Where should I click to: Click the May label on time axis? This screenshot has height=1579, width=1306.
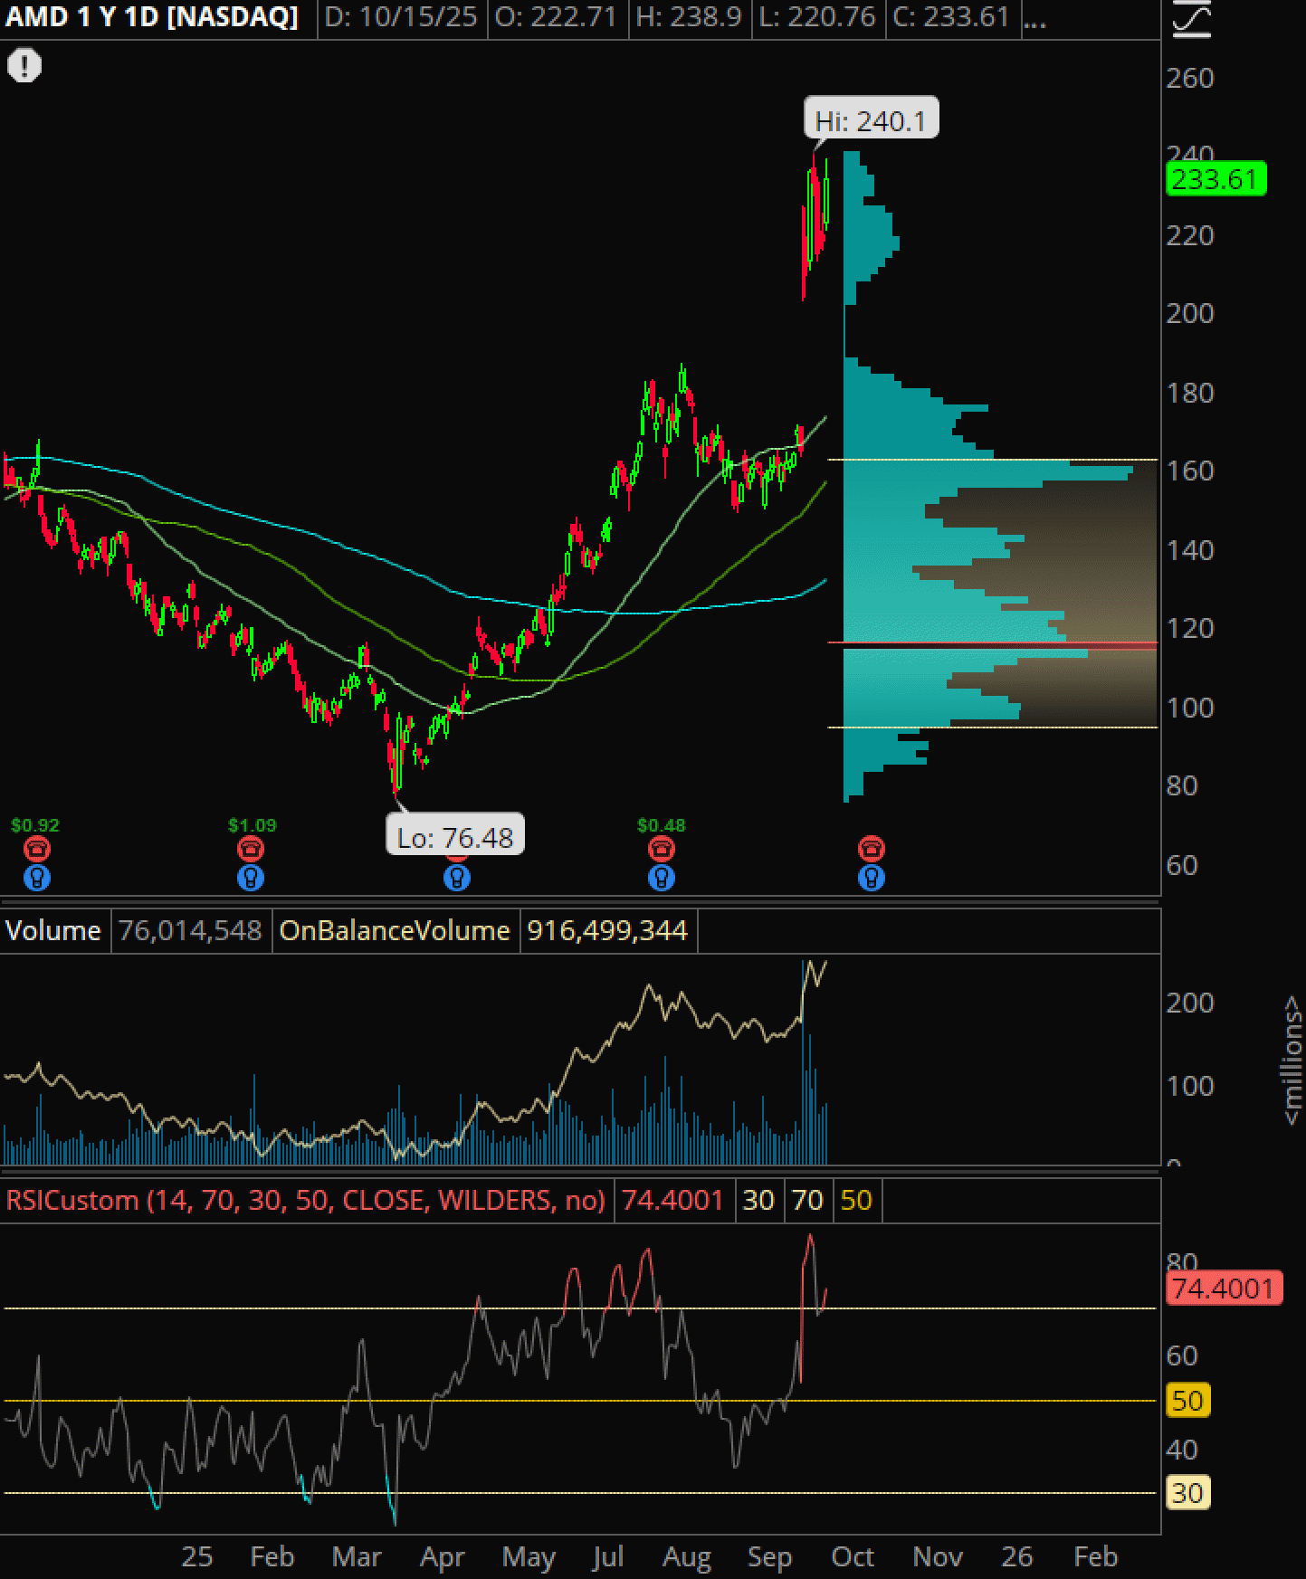tap(529, 1557)
